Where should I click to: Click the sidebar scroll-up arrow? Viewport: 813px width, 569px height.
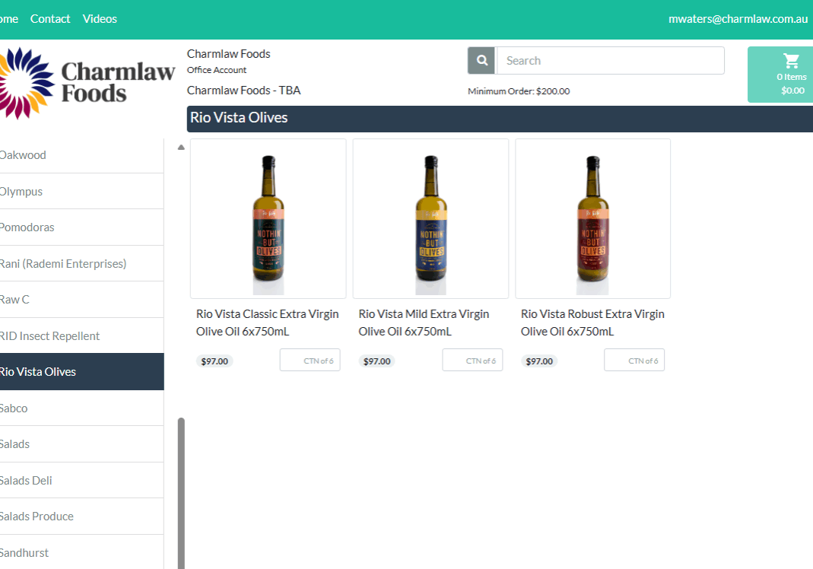pos(181,148)
